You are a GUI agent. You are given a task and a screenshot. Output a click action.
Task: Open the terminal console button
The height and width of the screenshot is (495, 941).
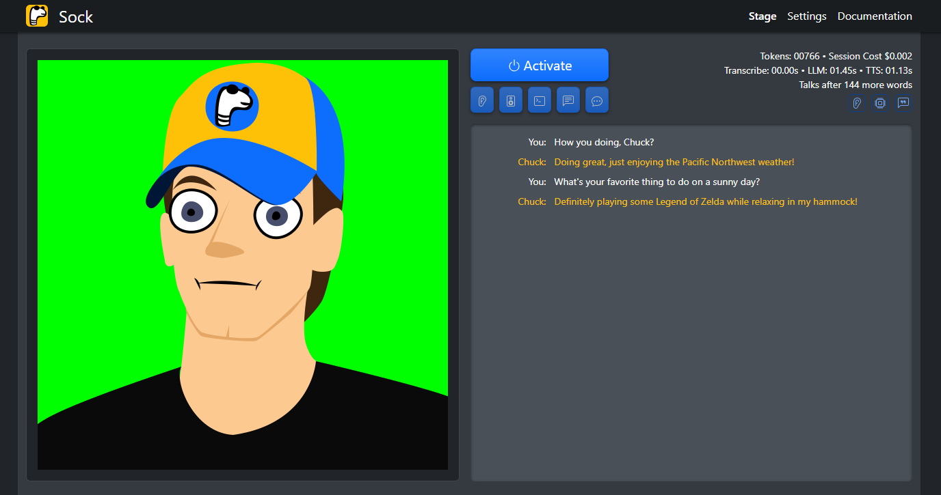click(540, 100)
